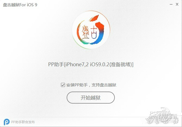The width and height of the screenshot is (182, 127).
Task: Click the 安装PP助手，支持盘古越狱 label text
Action: 91,85
